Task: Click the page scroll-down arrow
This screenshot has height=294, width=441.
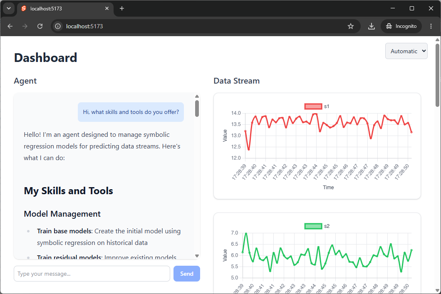Action: (x=437, y=290)
